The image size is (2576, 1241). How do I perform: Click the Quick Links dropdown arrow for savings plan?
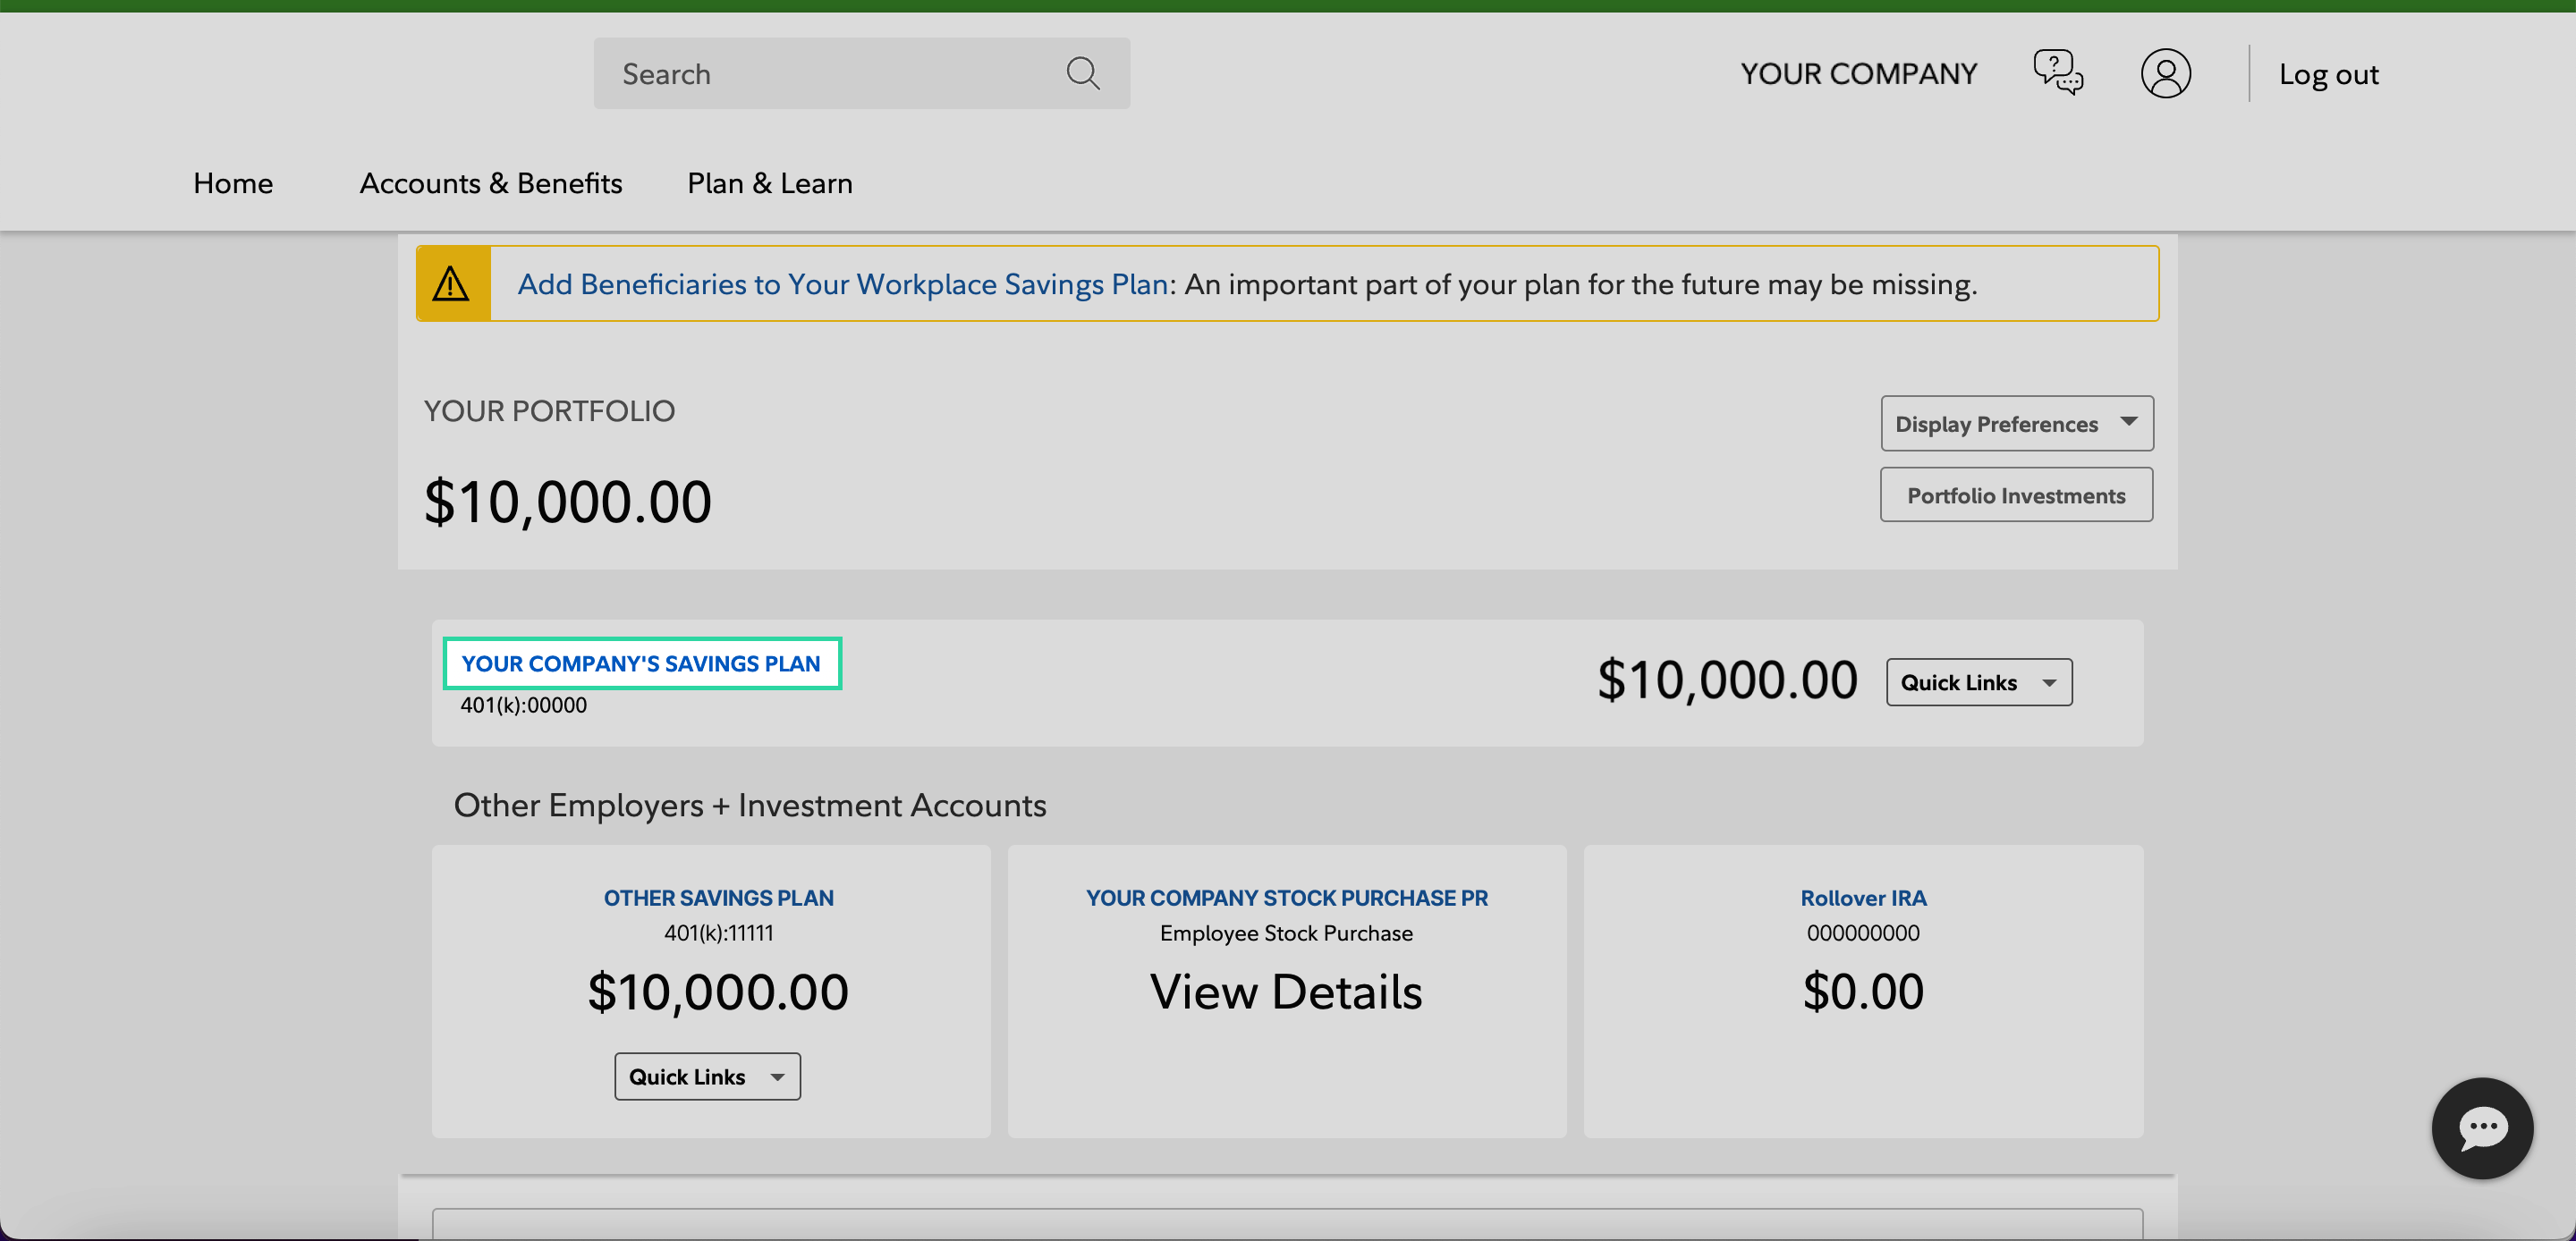[2050, 681]
